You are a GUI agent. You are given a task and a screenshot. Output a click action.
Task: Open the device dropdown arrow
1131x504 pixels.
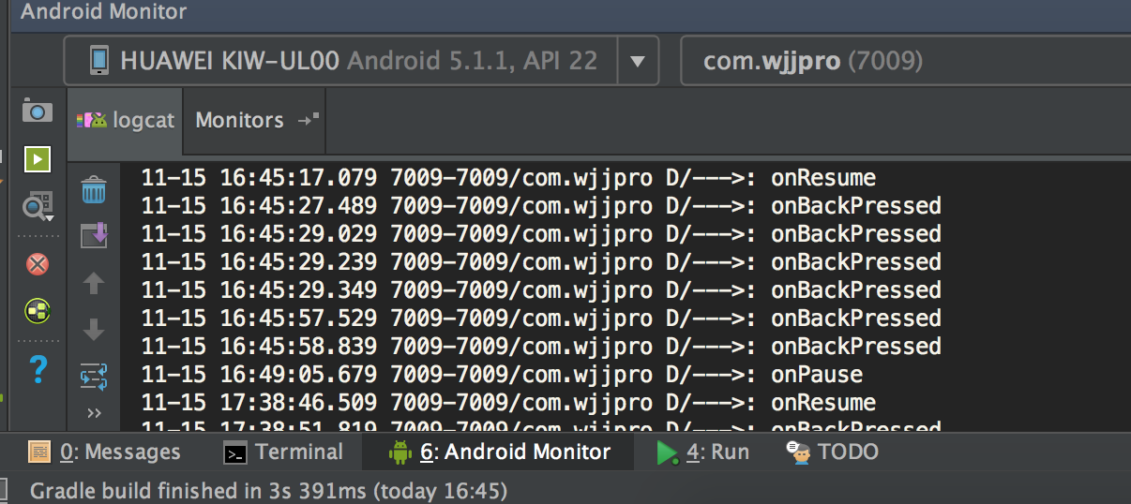click(638, 62)
